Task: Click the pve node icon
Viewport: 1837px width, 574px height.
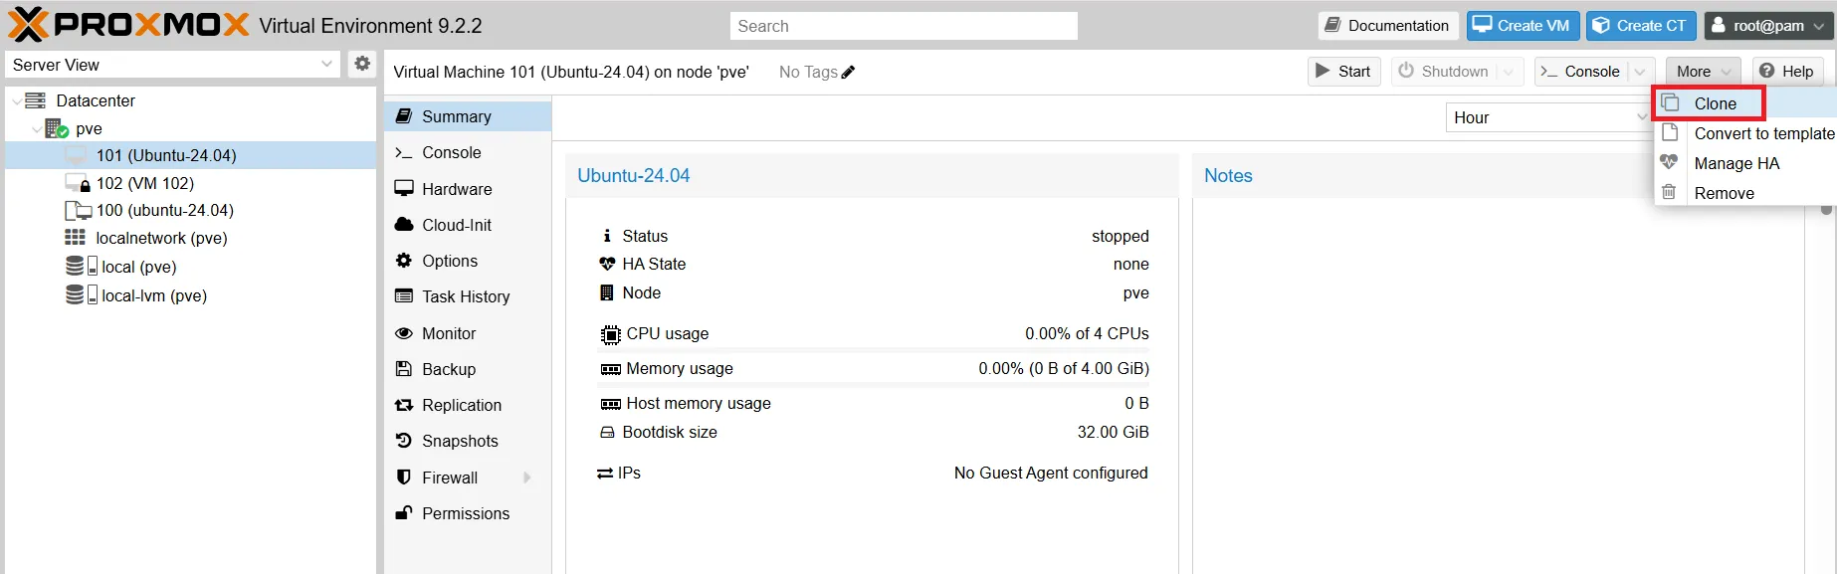Action: 57,128
